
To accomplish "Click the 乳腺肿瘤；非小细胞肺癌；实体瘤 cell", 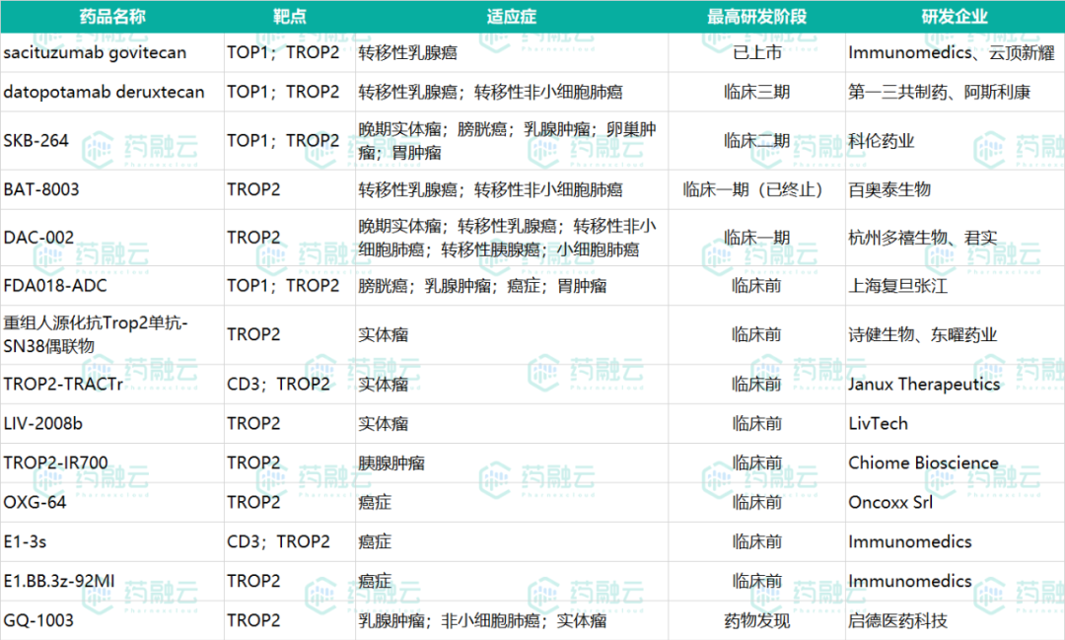I will click(512, 621).
